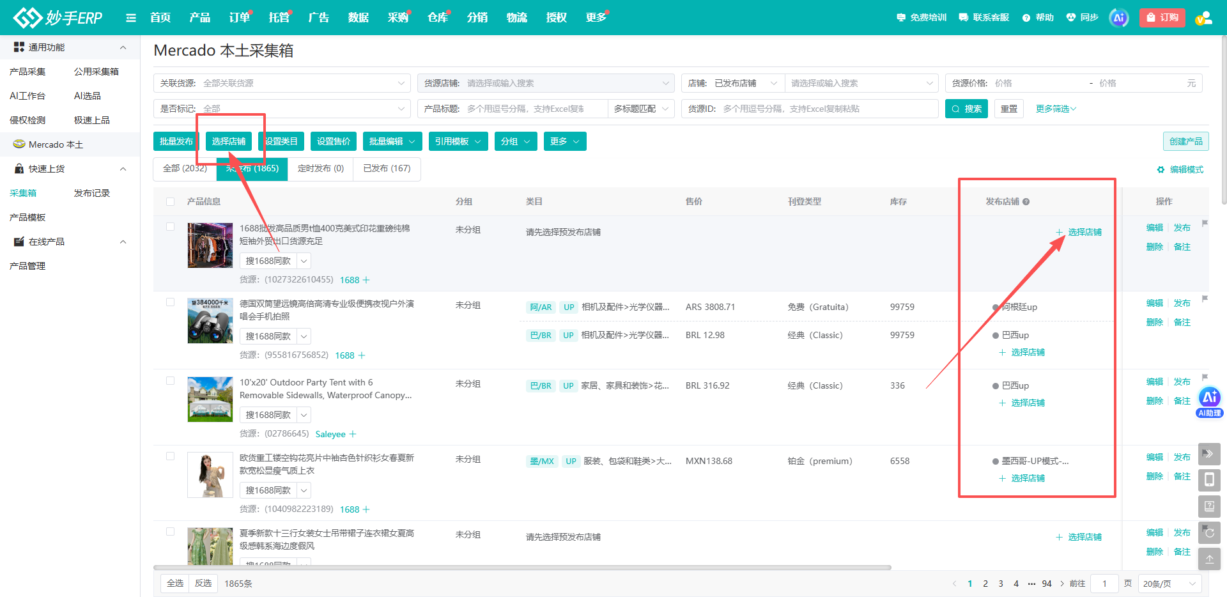1227x597 pixels.
Task: Flag the 1688批发 T-shirt product row
Action: pyautogui.click(x=1205, y=223)
